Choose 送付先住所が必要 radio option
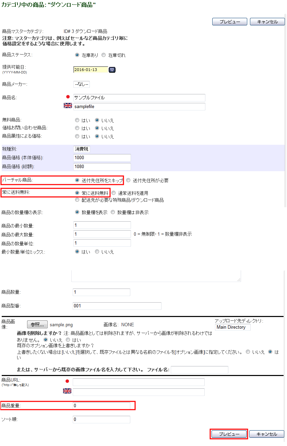 (128, 180)
